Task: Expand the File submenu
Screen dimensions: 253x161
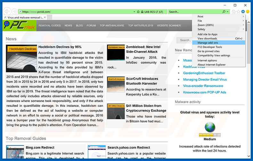Action: click(x=219, y=21)
